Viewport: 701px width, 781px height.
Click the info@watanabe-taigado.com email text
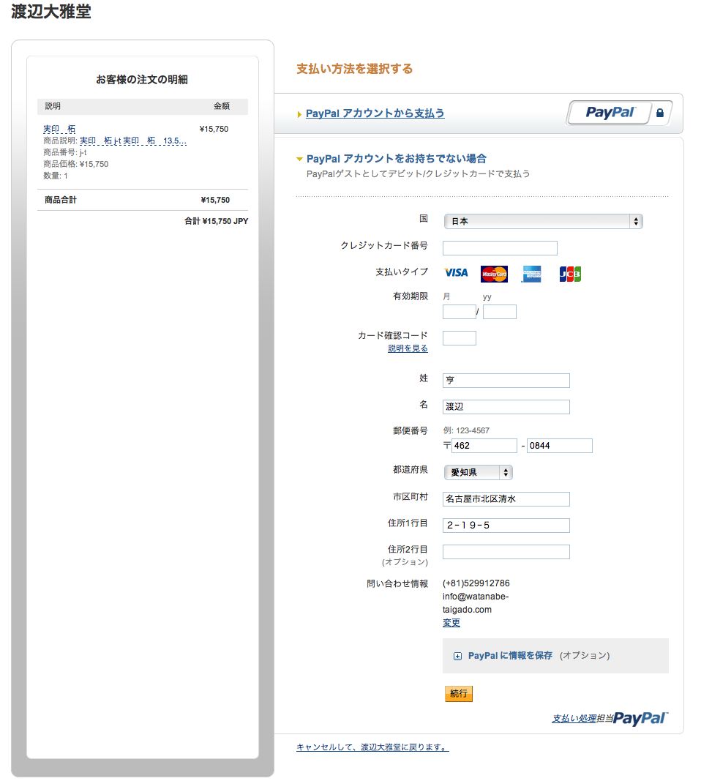click(x=476, y=602)
